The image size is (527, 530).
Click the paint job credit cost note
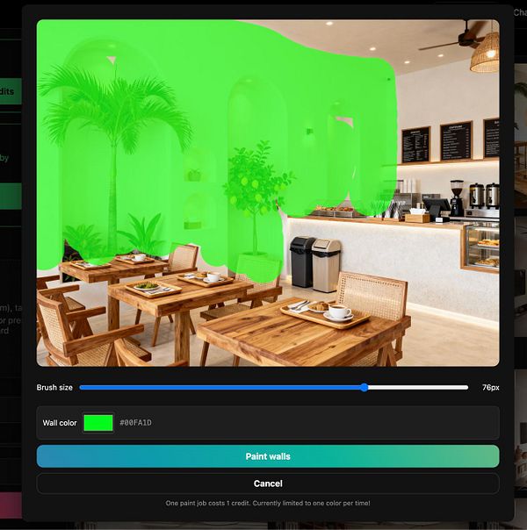pyautogui.click(x=268, y=503)
